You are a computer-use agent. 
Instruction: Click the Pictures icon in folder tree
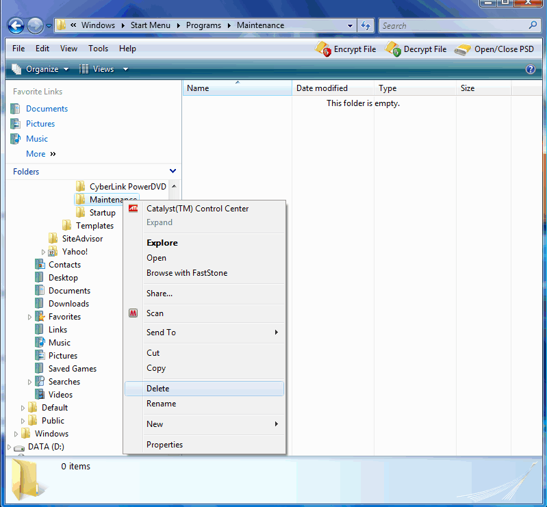tap(40, 356)
